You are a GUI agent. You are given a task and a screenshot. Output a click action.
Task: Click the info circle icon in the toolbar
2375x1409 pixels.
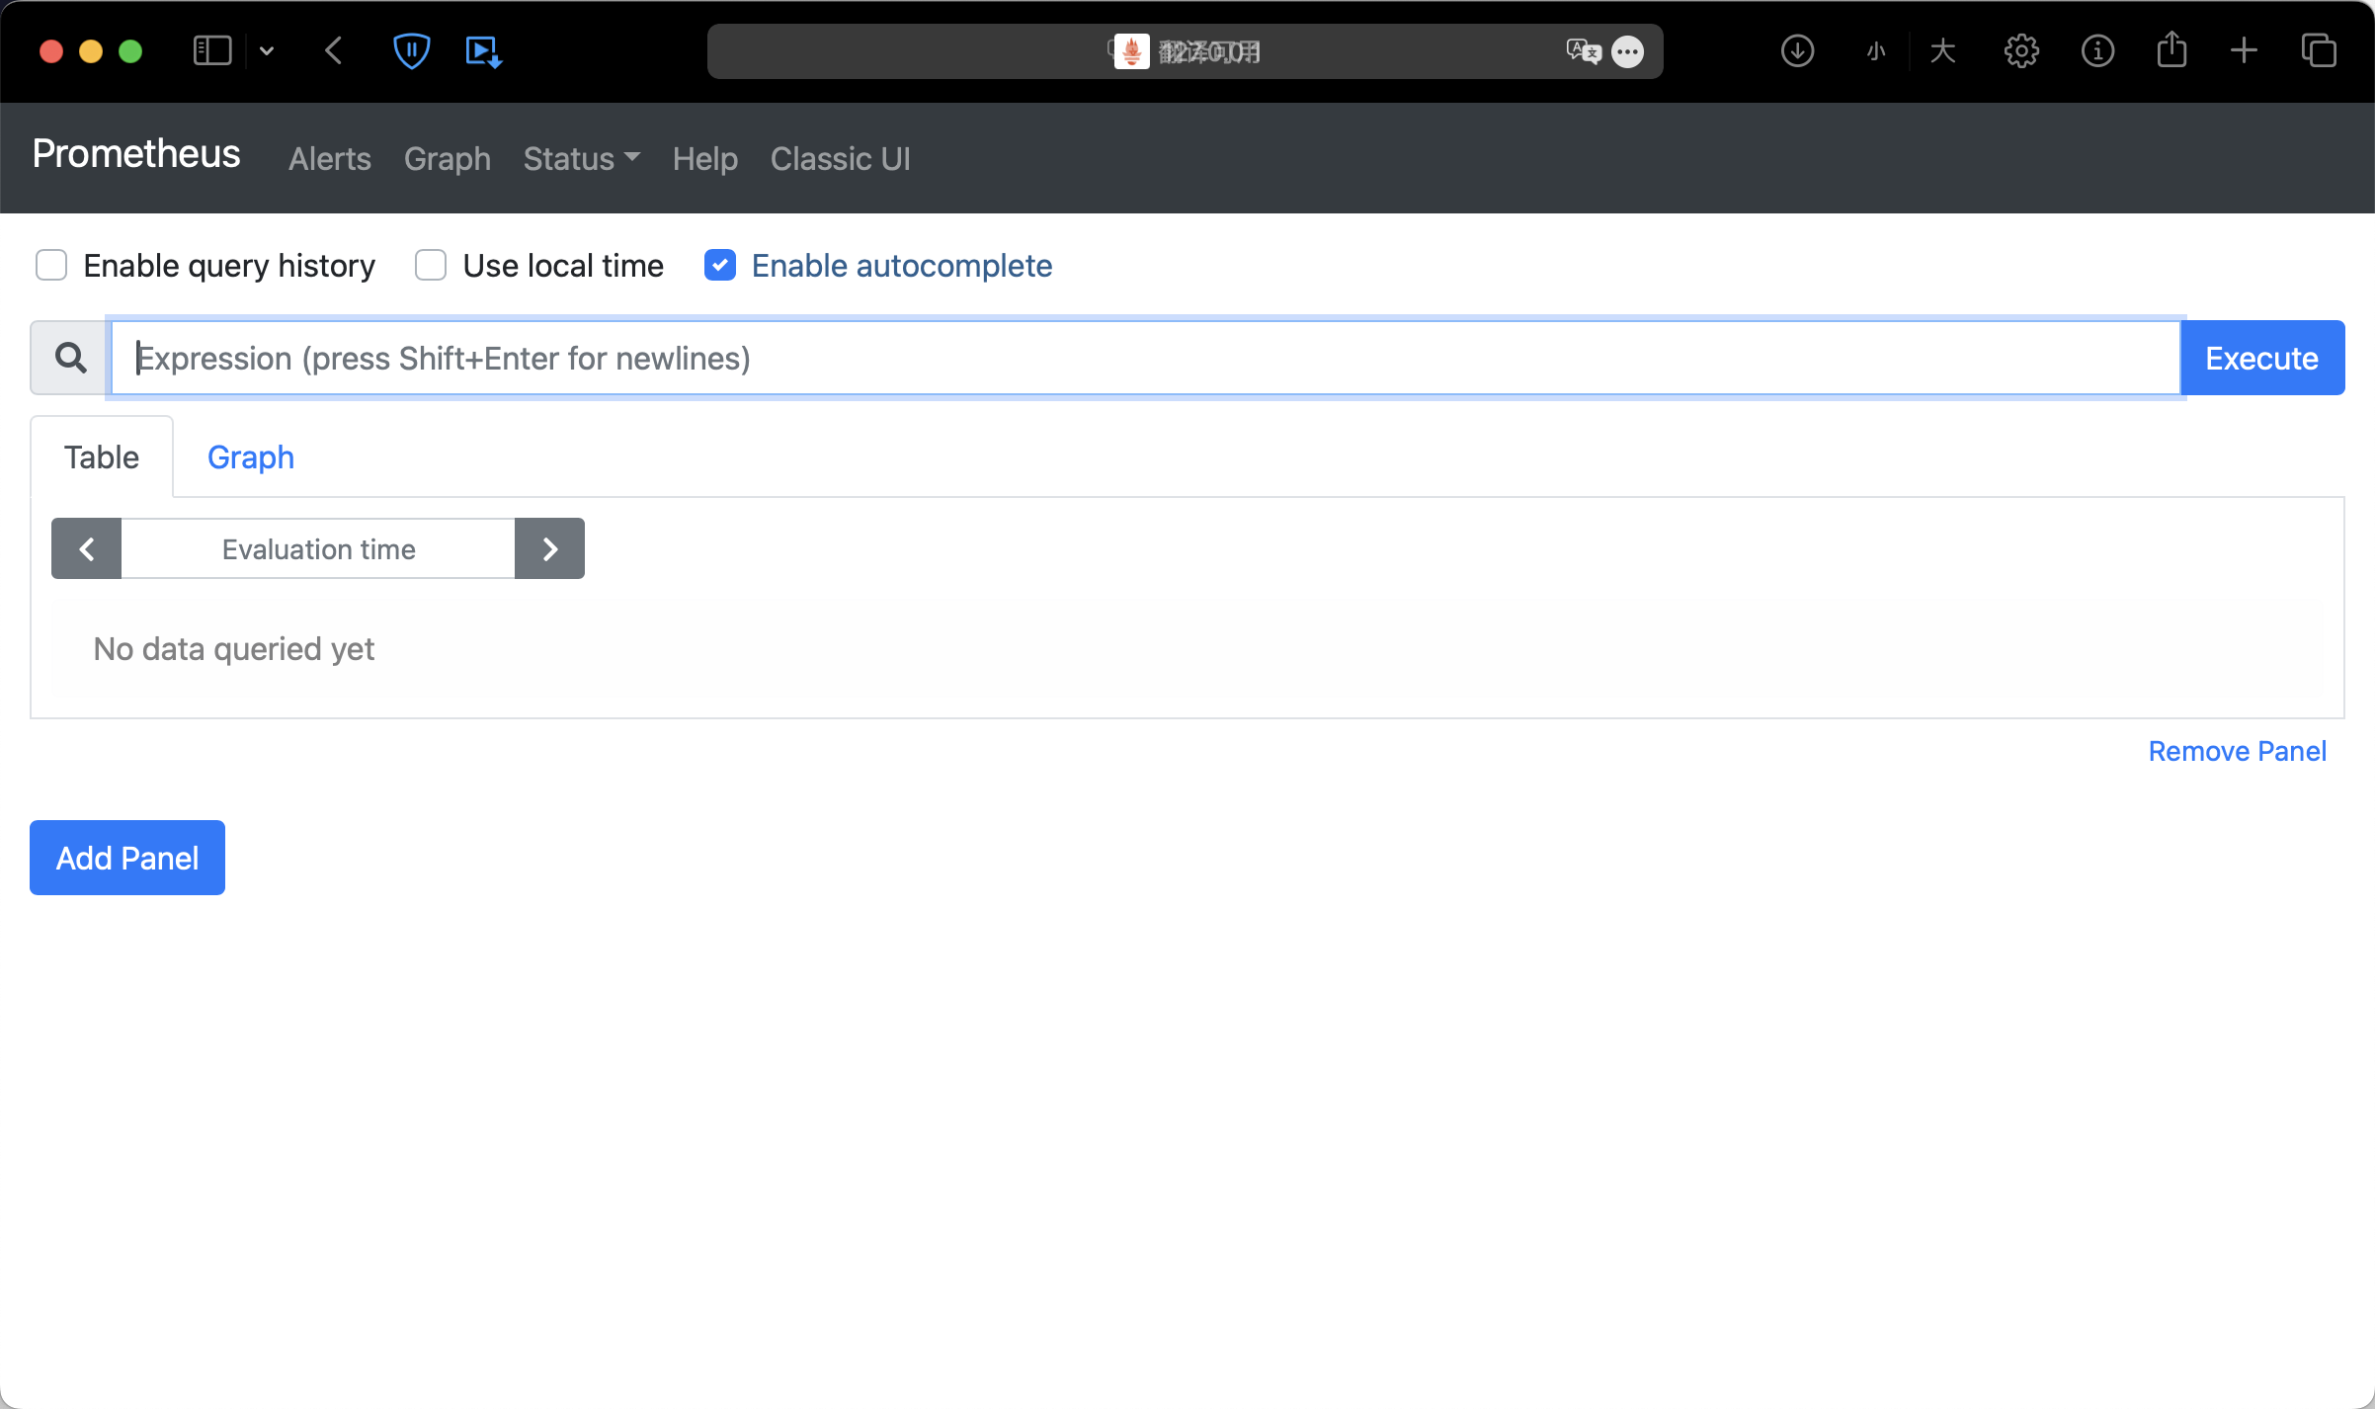[2097, 50]
